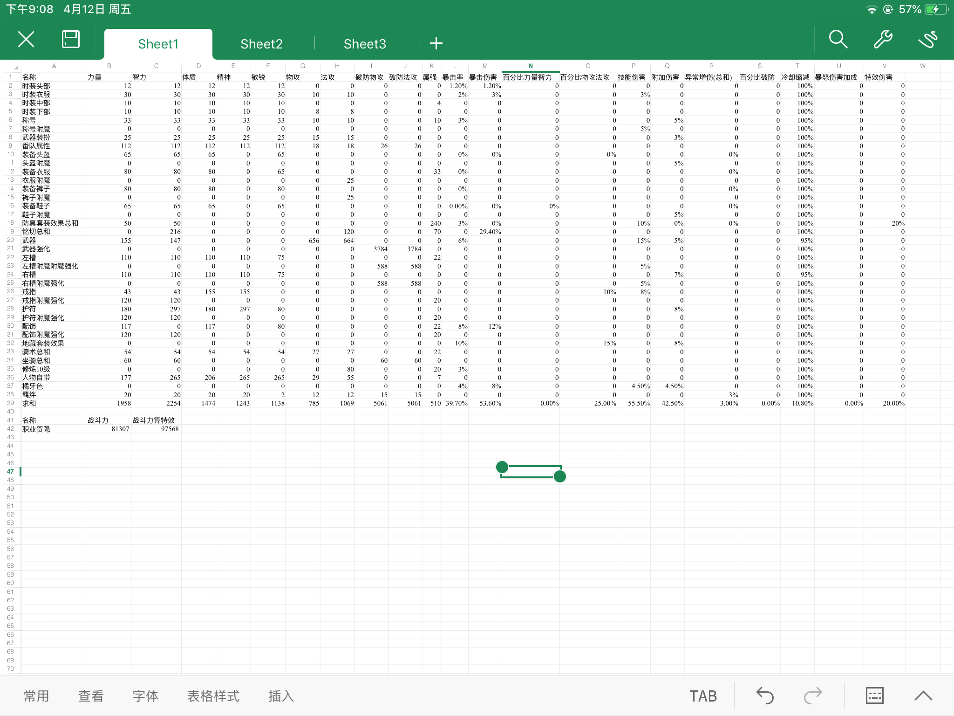
Task: Open the 常用 menu
Action: (36, 696)
